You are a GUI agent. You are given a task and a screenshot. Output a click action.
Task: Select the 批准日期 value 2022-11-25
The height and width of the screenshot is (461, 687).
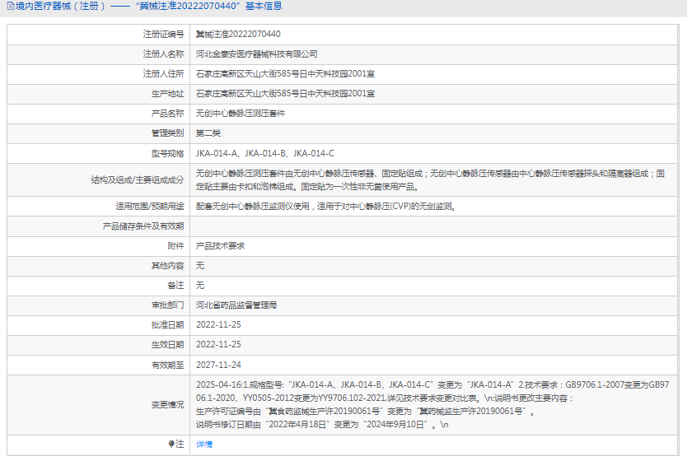(218, 325)
